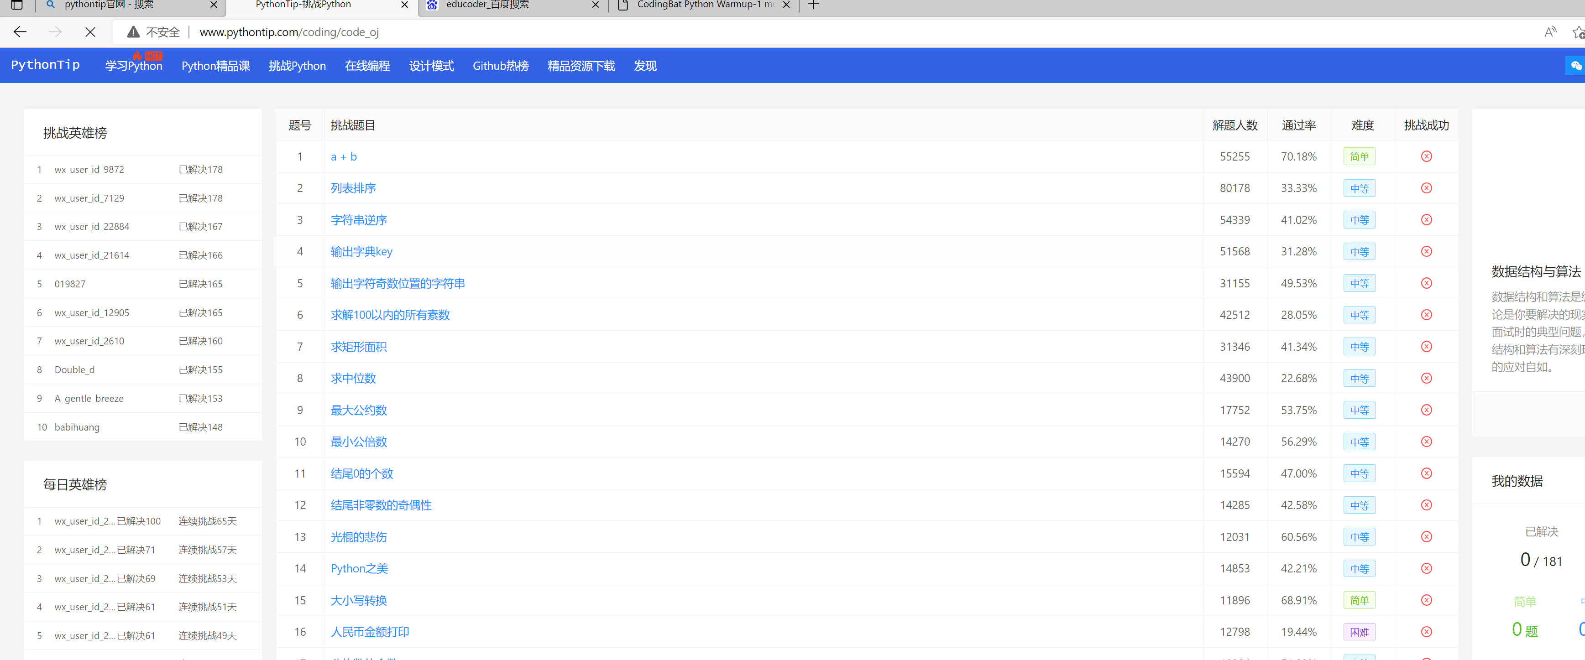Click the PythonTip site logo
This screenshot has width=1585, height=660.
pos(46,65)
